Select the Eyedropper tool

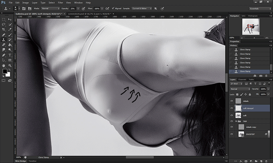pyautogui.click(x=10, y=29)
